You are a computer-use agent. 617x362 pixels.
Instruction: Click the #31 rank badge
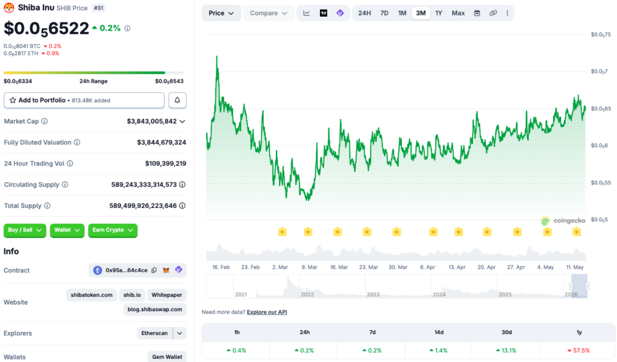98,8
